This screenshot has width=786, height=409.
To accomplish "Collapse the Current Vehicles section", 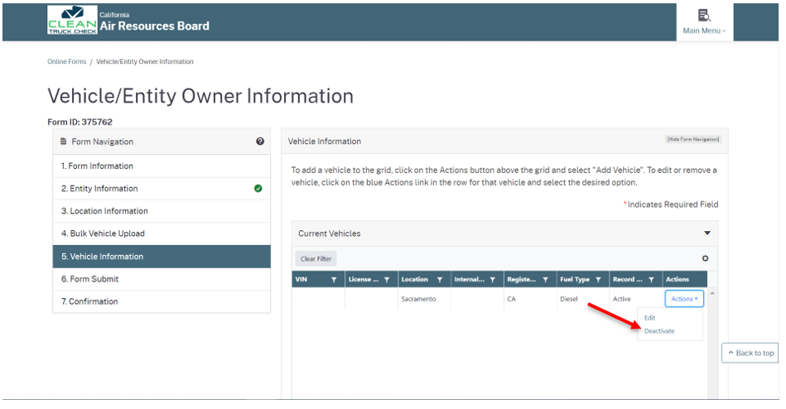I will pyautogui.click(x=707, y=233).
